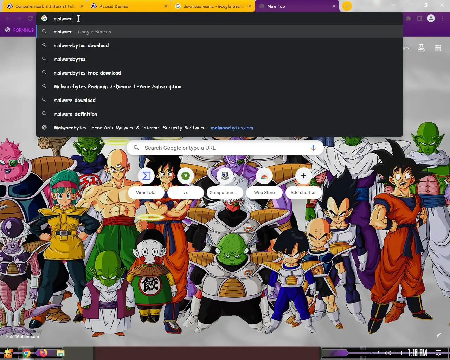Click the magnifier icon in the page search box
The height and width of the screenshot is (360, 450).
[x=136, y=148]
